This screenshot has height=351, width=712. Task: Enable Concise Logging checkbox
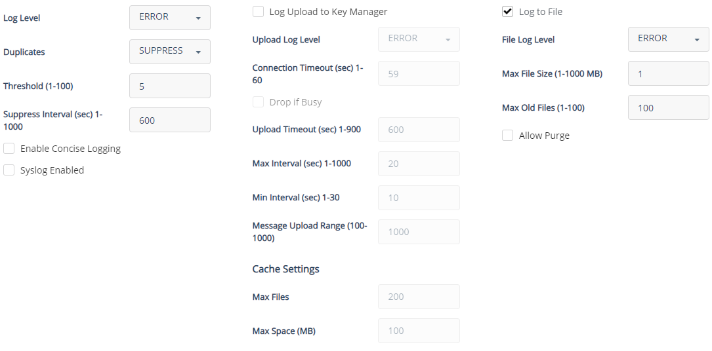click(x=9, y=149)
